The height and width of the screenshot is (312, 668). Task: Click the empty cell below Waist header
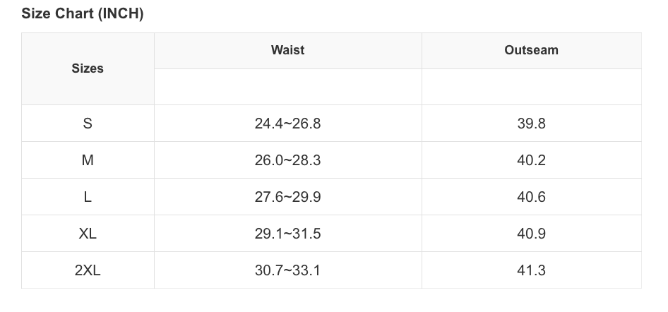pyautogui.click(x=287, y=87)
